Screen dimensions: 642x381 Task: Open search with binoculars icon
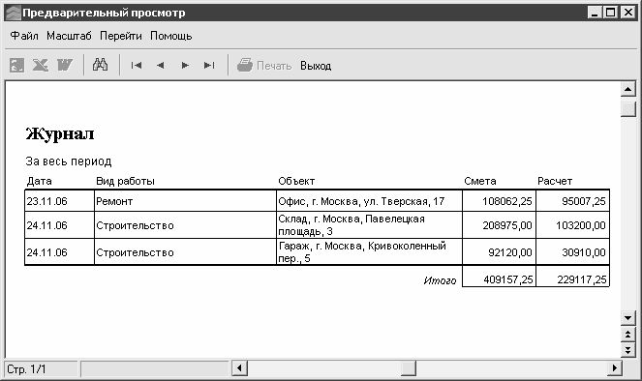pyautogui.click(x=101, y=65)
